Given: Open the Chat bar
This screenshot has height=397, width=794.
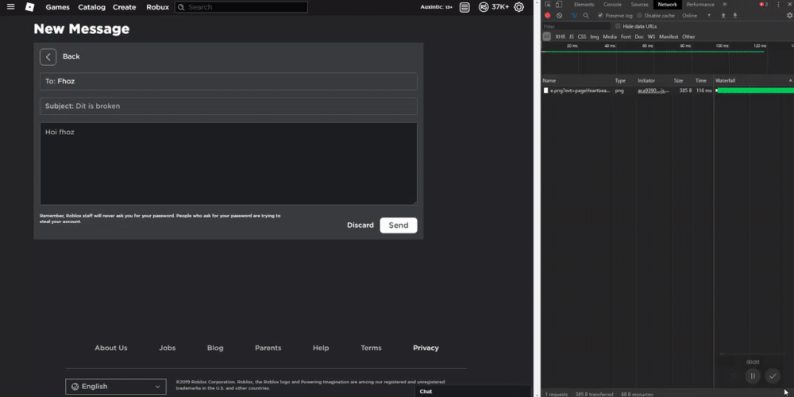Looking at the screenshot, I should point(472,391).
